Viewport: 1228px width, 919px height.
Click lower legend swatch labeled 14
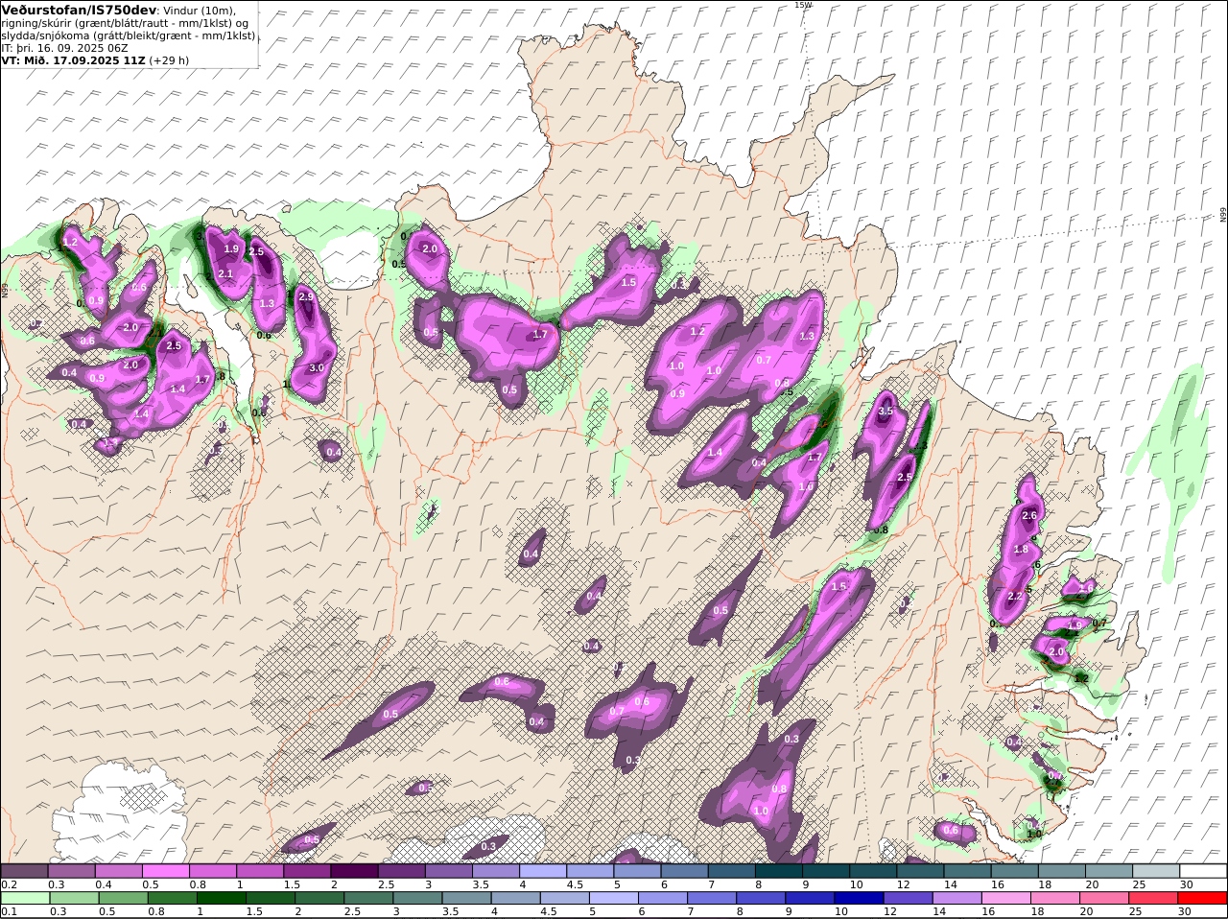[956, 899]
